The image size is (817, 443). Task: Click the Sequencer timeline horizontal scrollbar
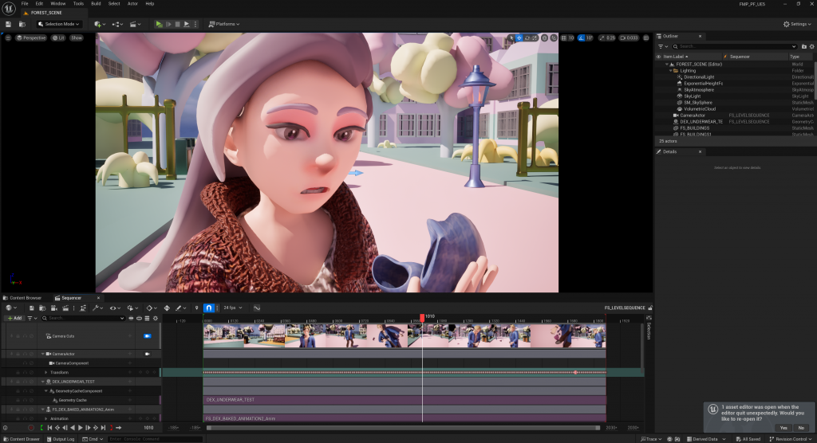point(403,428)
